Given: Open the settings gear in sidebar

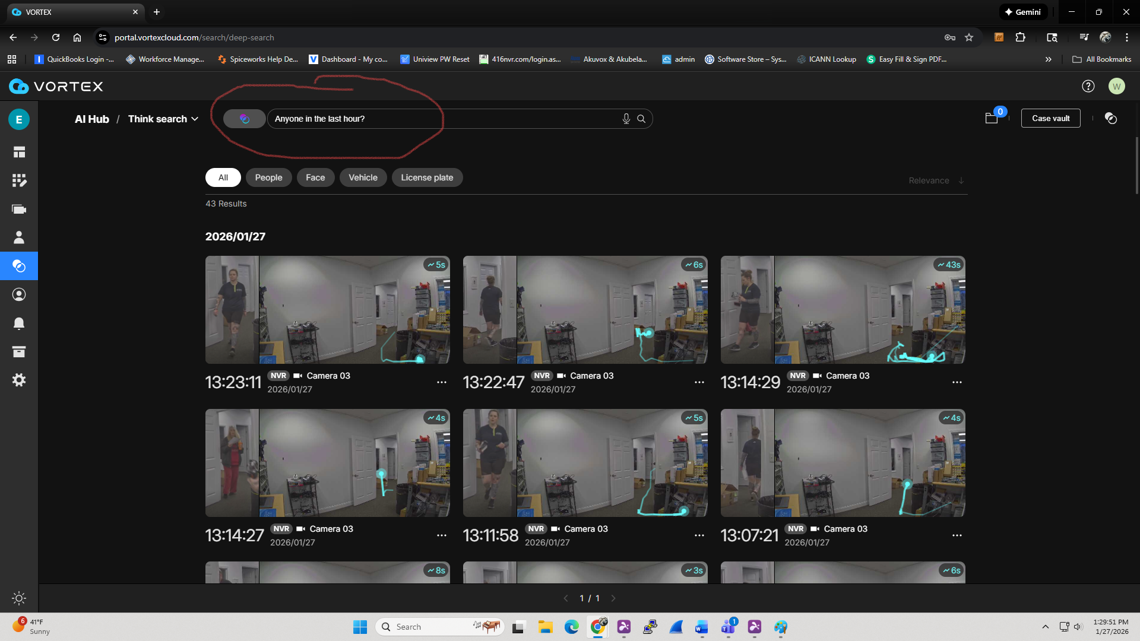Looking at the screenshot, I should coord(19,380).
